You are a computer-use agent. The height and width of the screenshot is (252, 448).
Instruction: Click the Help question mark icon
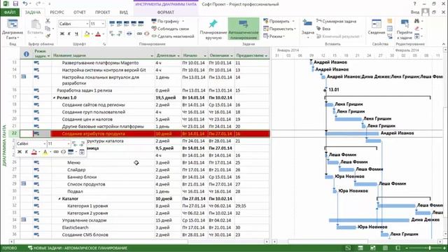(x=415, y=3)
